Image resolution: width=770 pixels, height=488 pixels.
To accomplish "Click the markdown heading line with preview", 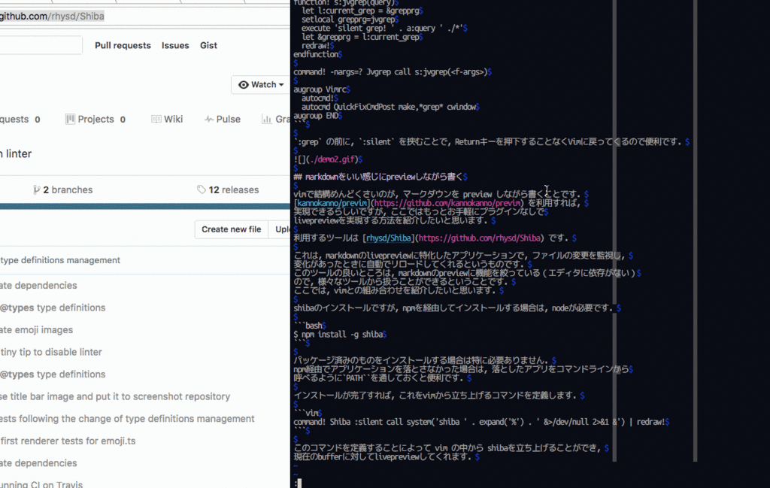I will pos(380,177).
